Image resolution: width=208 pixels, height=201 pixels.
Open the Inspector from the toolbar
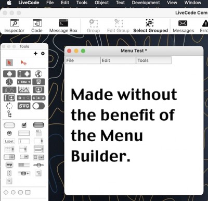click(15, 26)
